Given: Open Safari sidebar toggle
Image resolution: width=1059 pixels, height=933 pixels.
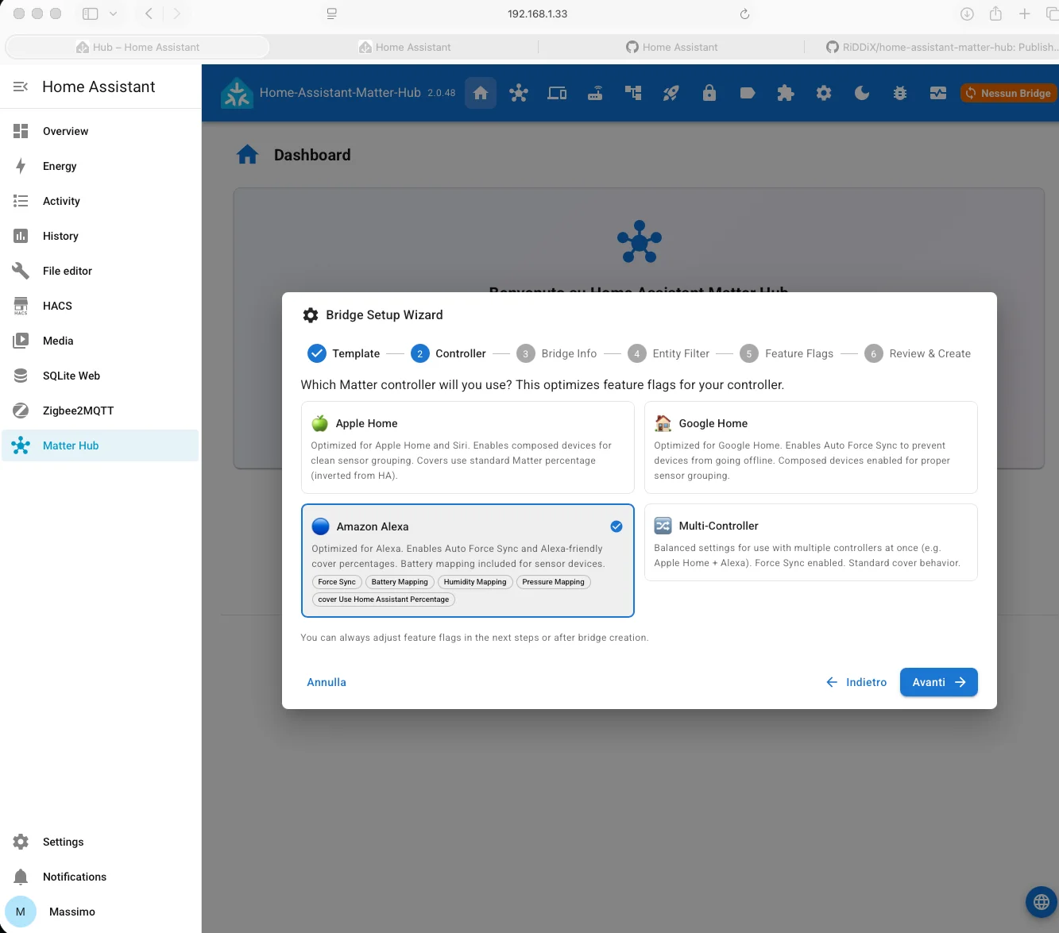Looking at the screenshot, I should 91,13.
